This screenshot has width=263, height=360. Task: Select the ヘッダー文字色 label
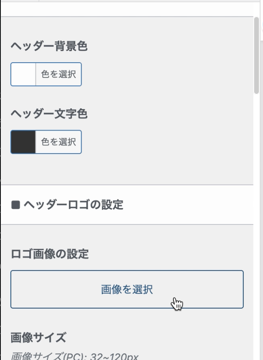[49, 114]
